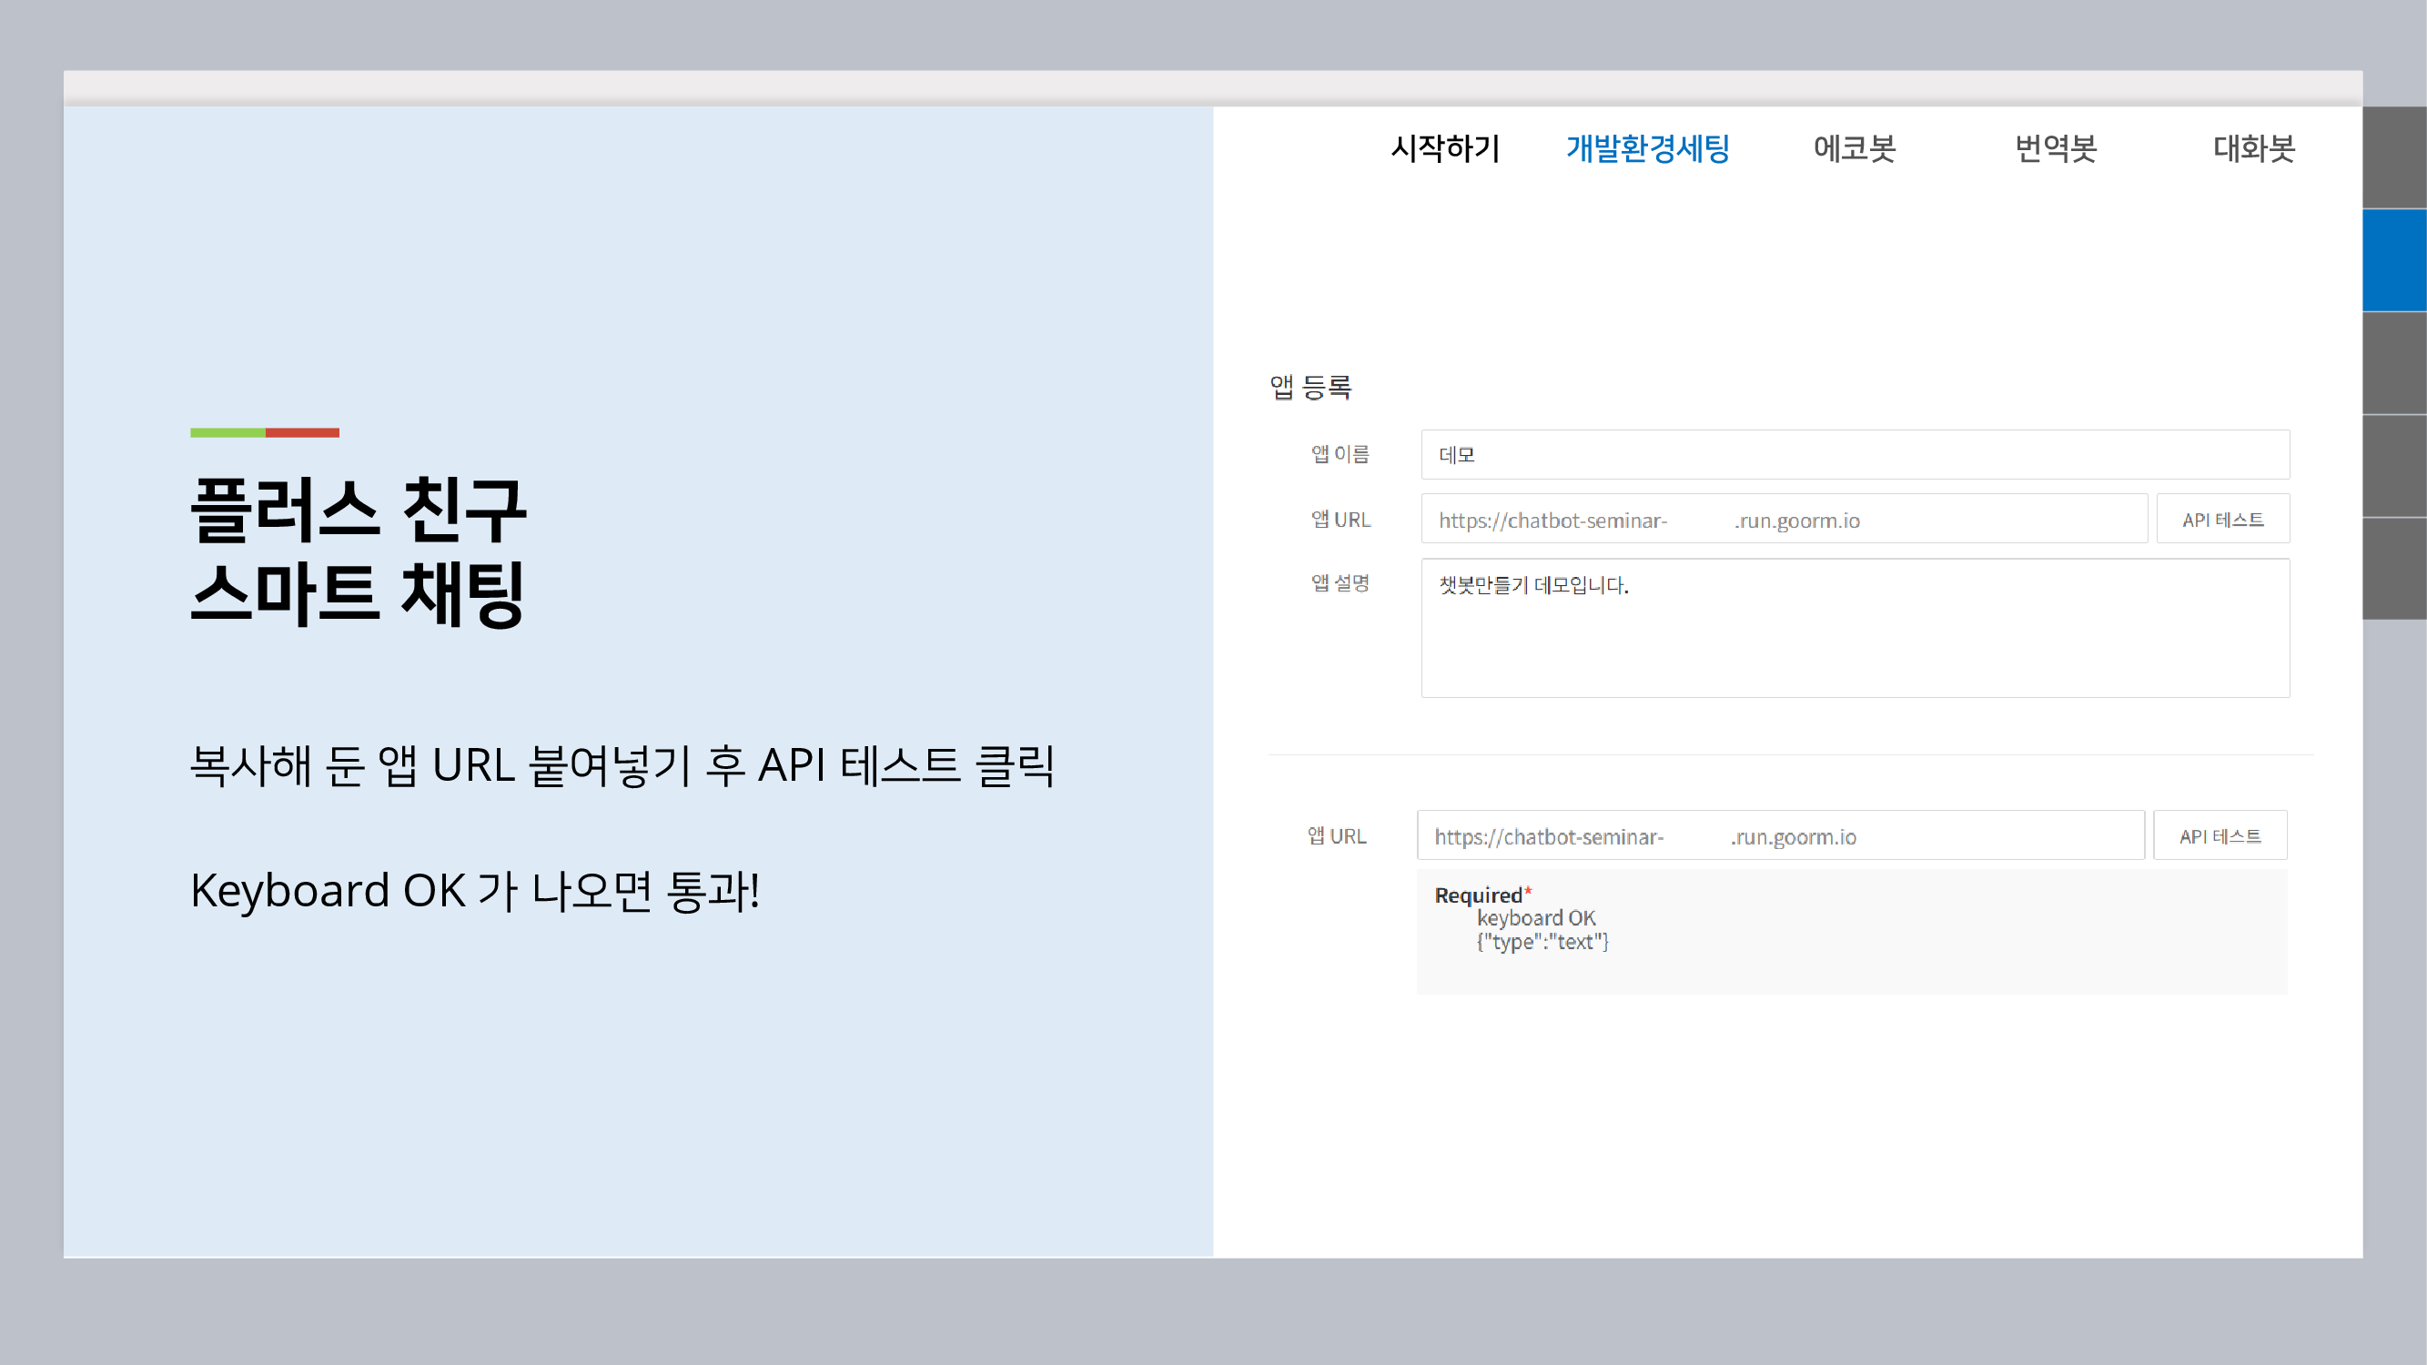Screen dimensions: 2427x1365
Task: Click the 앱 이름 field containing 데모
Action: click(1855, 455)
